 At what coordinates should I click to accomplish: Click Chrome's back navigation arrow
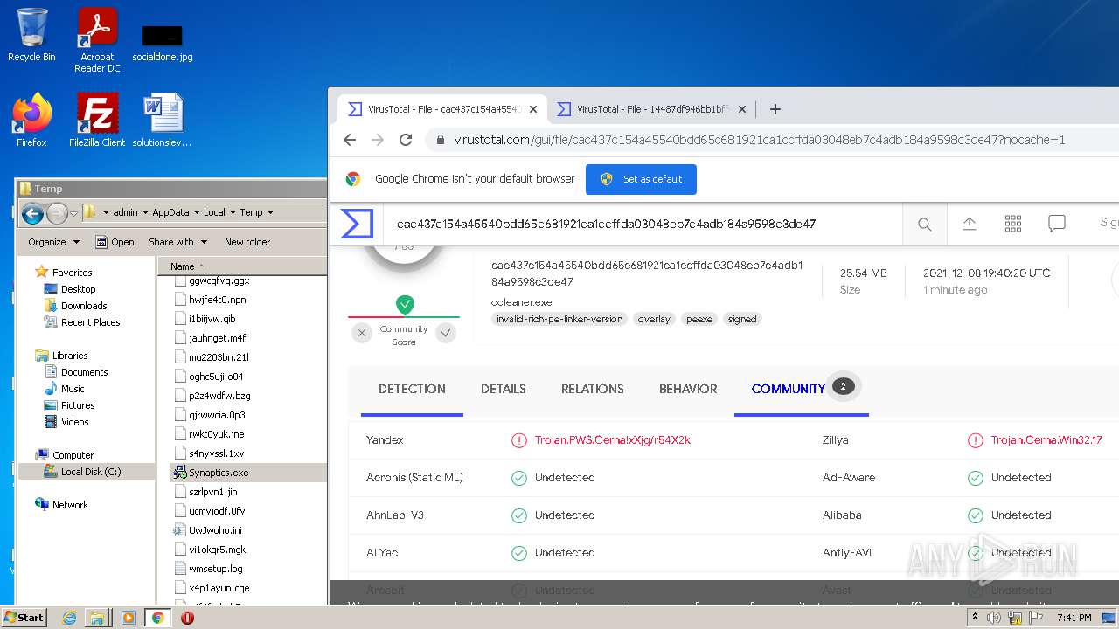point(350,140)
